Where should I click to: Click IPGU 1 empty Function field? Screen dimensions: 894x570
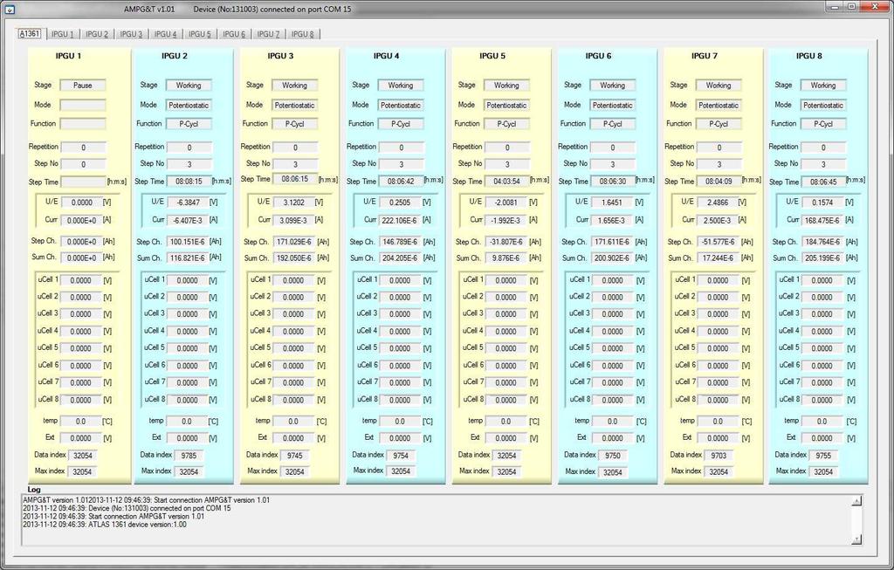(83, 124)
